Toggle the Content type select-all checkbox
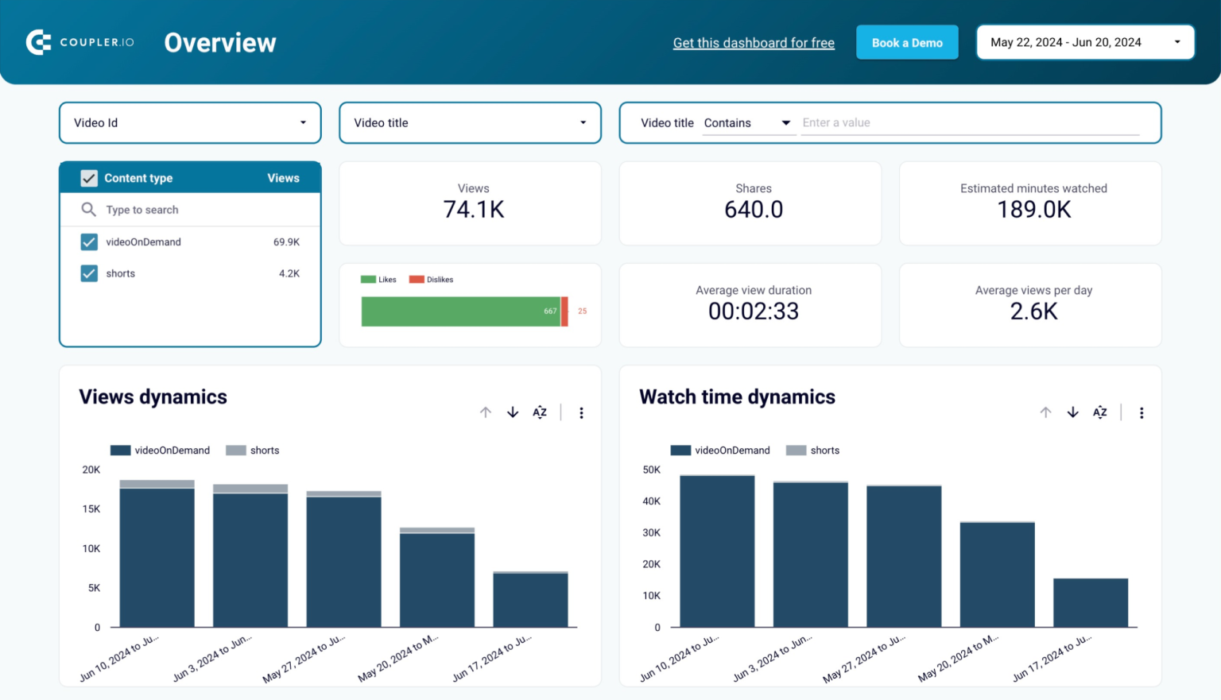Viewport: 1221px width, 700px height. pos(89,177)
